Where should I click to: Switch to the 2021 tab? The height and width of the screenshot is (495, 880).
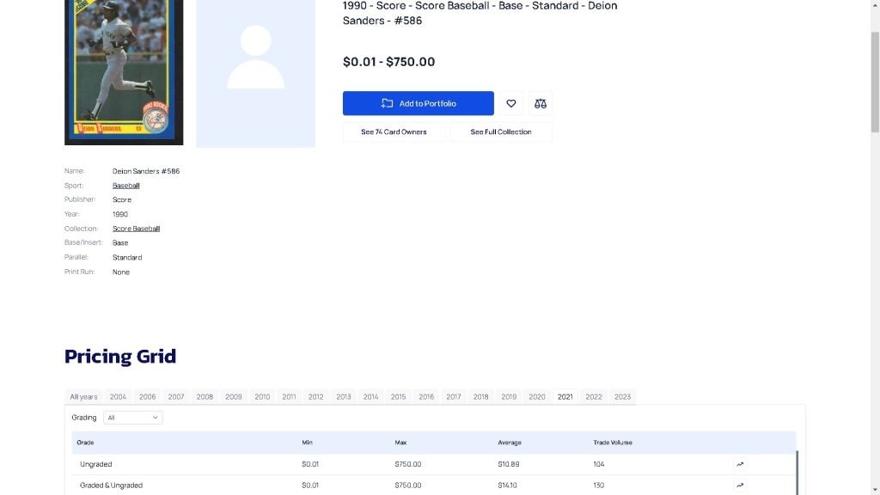click(x=565, y=397)
